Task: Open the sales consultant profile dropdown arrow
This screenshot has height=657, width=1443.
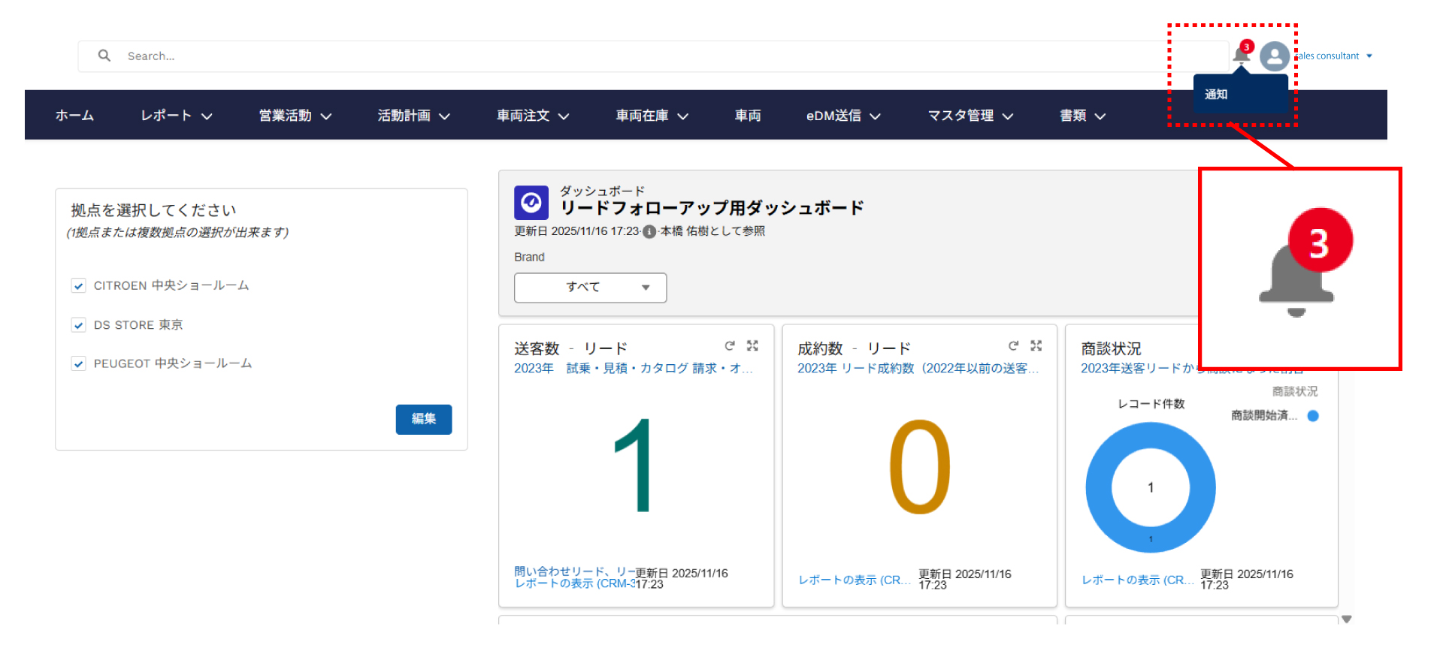Action: click(1369, 56)
